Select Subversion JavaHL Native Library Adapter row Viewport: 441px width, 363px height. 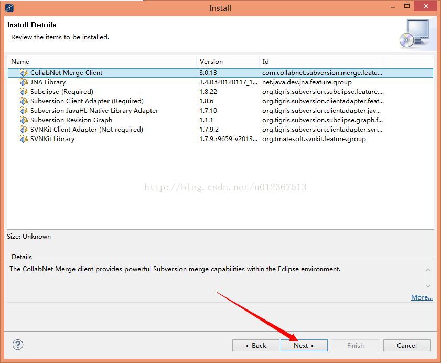(220, 111)
